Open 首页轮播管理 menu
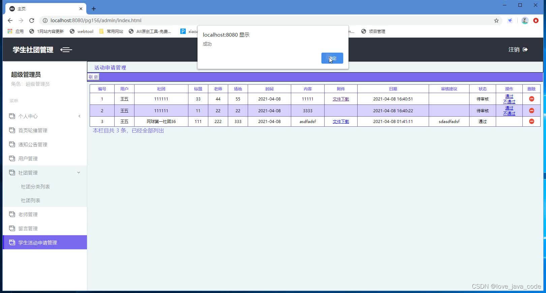 (x=45, y=130)
